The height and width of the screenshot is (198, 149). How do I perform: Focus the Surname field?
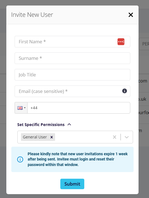point(72,58)
